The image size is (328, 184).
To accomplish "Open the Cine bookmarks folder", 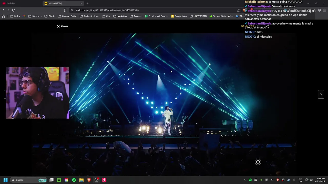I will [x=106, y=16].
